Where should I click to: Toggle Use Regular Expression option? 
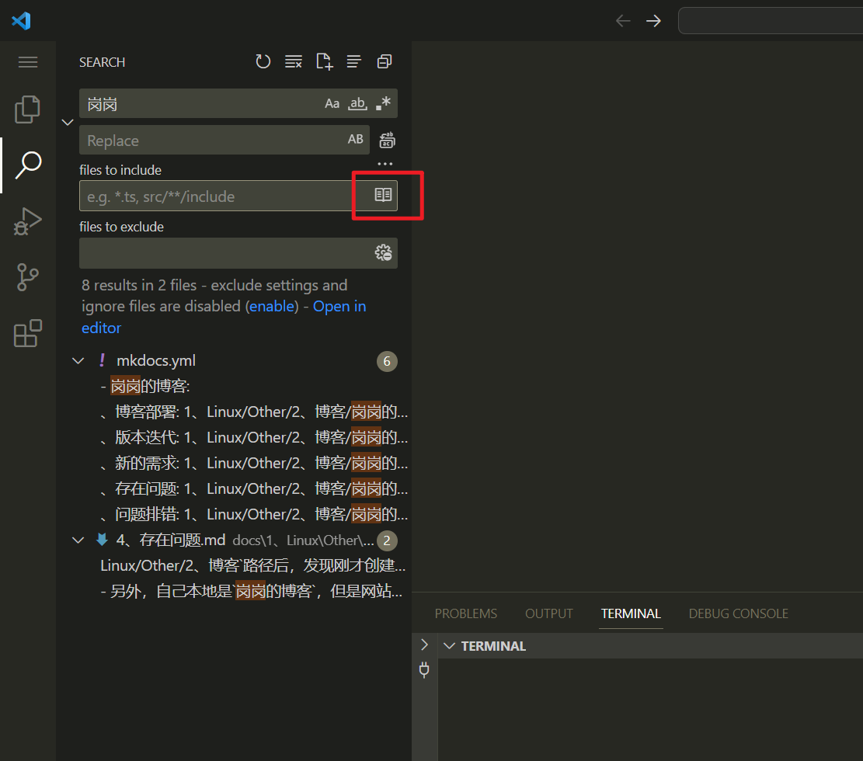[383, 103]
